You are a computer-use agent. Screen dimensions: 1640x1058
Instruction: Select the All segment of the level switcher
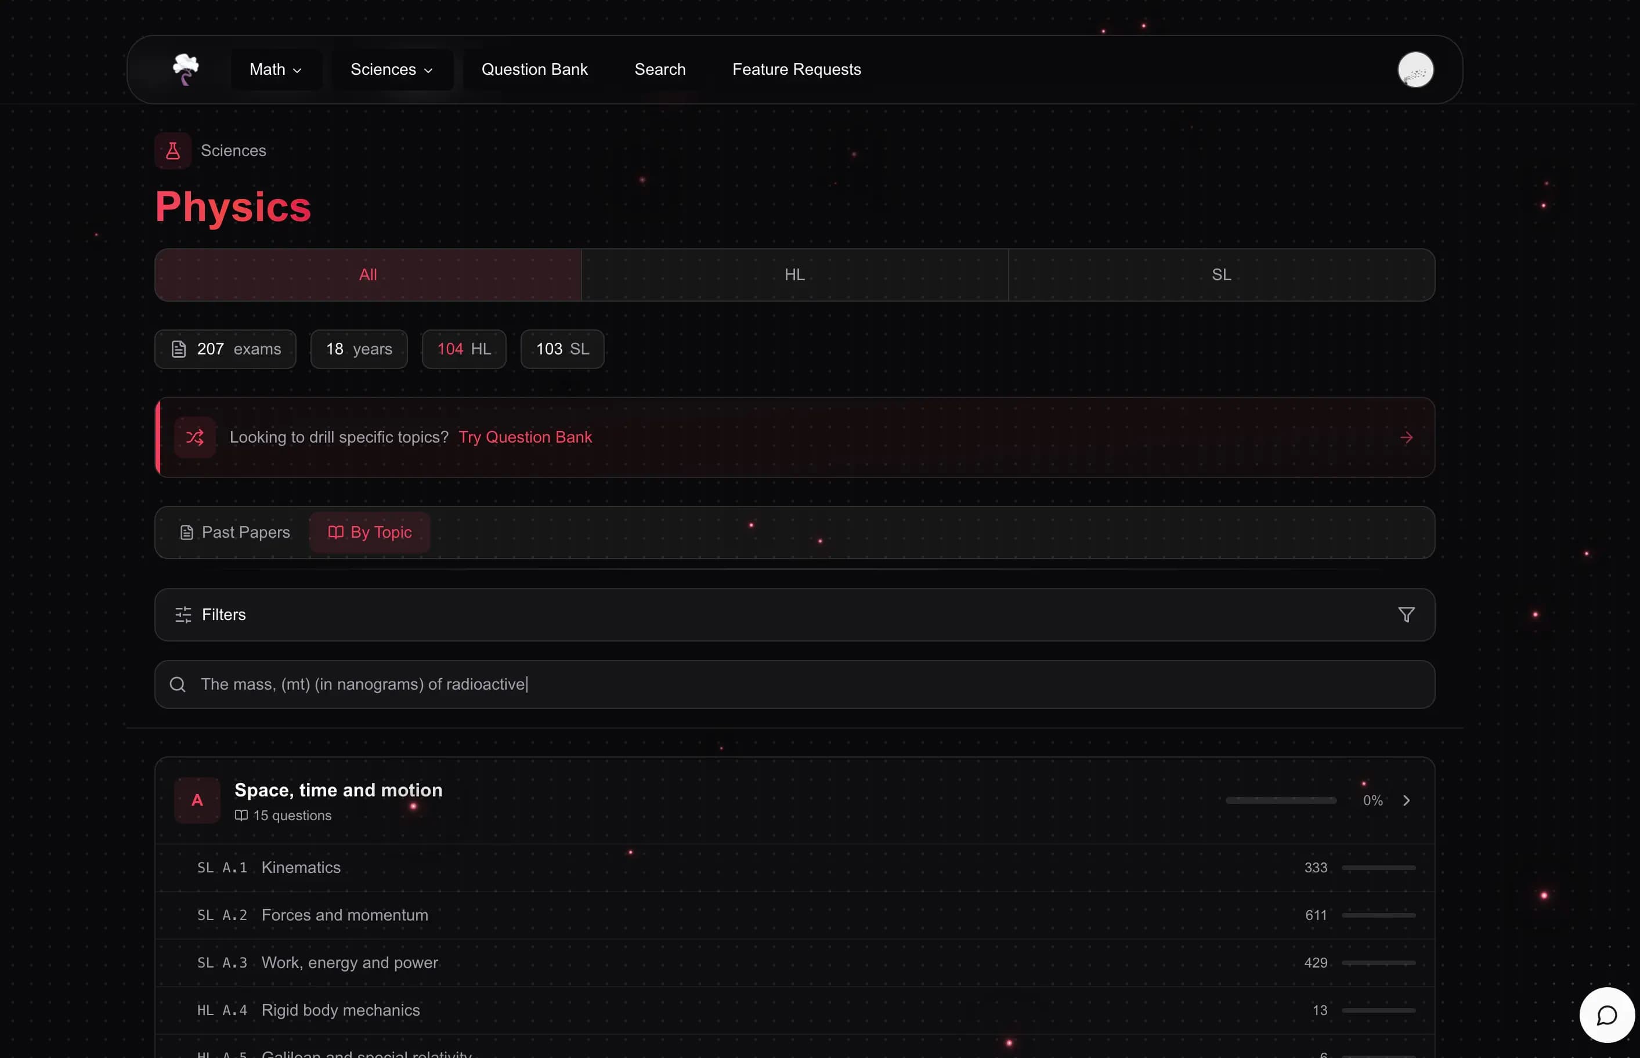pyautogui.click(x=368, y=274)
